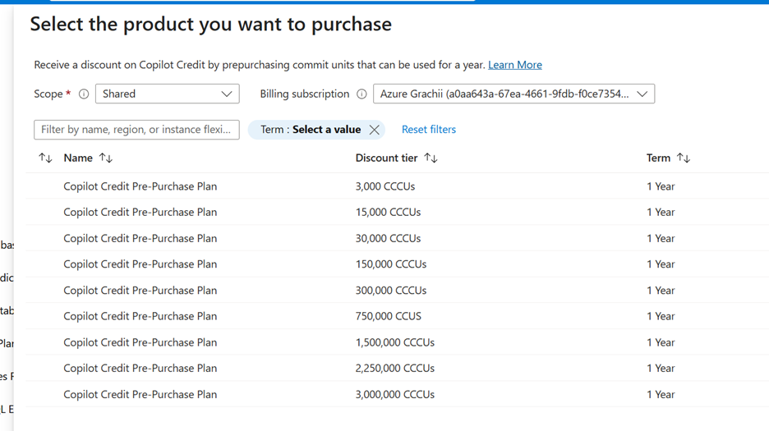This screenshot has height=431, width=769.
Task: Click the Name column header text
Action: coord(78,158)
